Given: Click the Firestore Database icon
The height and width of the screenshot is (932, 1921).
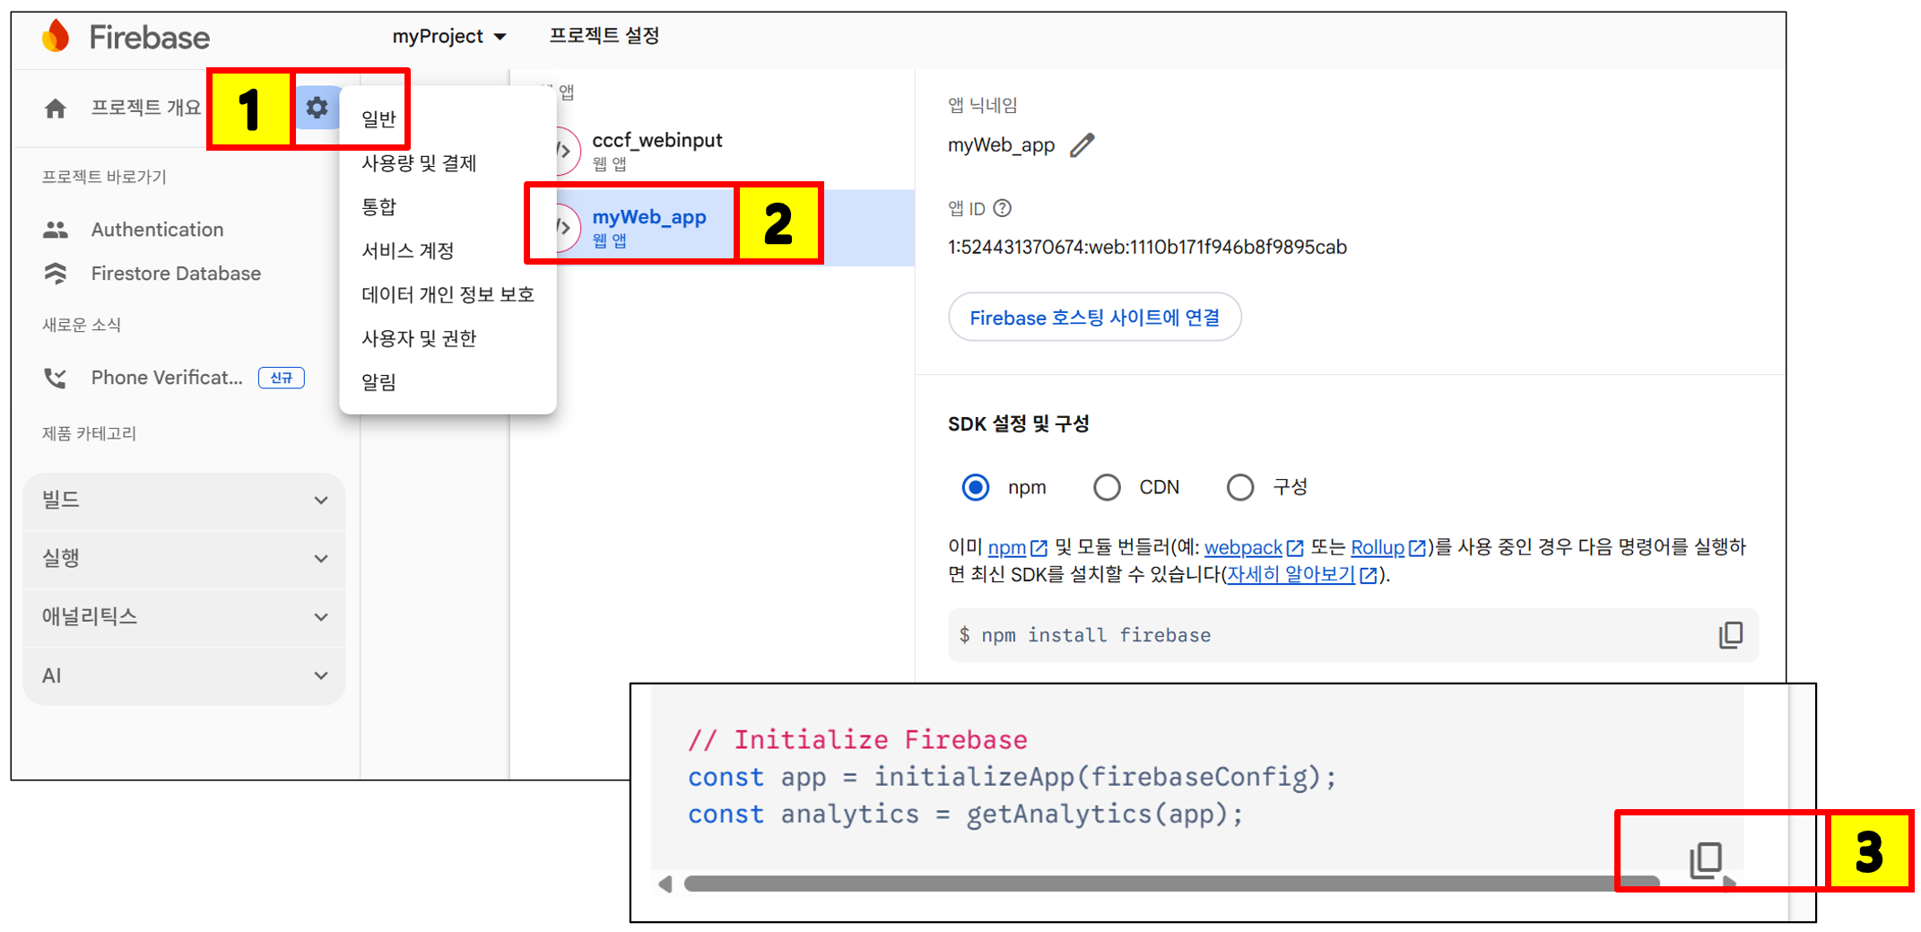Looking at the screenshot, I should coord(56,274).
